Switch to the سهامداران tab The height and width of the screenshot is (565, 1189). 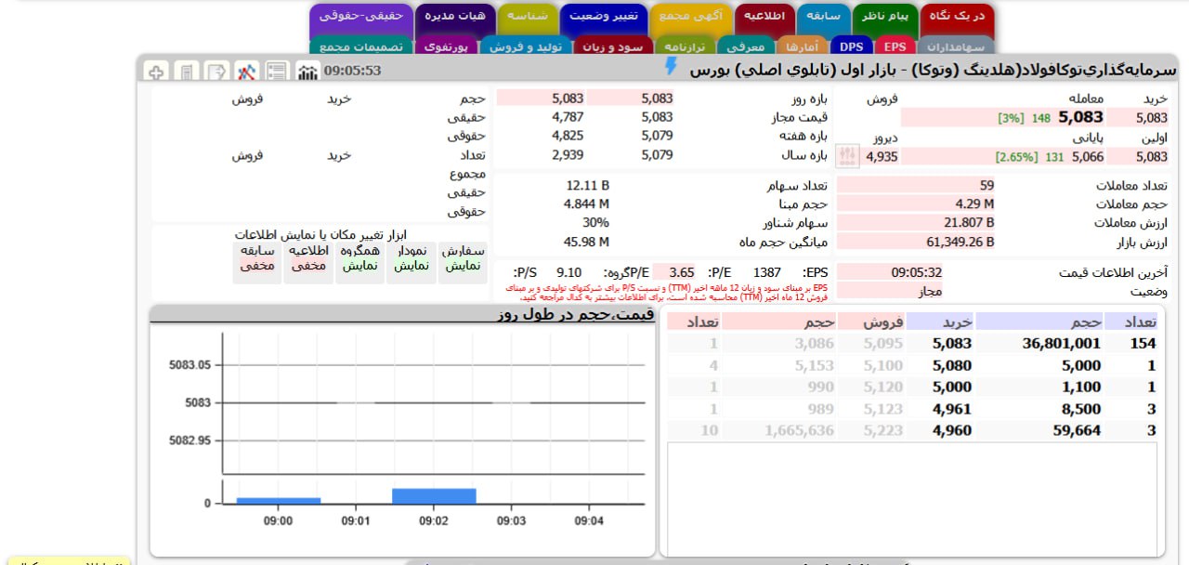coord(955,46)
